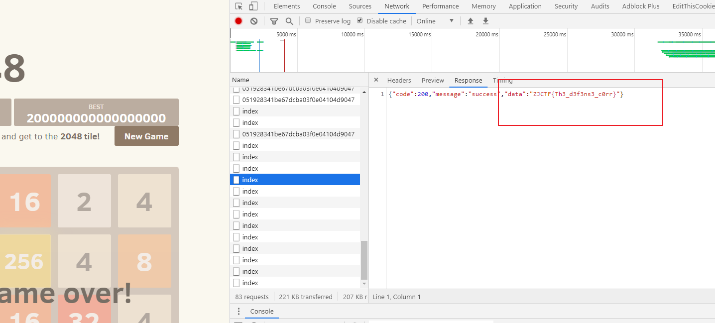The height and width of the screenshot is (323, 715).
Task: Click the 2 tile on the game board
Action: tap(84, 201)
